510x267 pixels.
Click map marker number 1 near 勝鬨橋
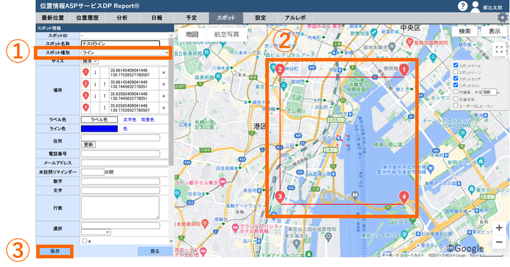point(404,70)
